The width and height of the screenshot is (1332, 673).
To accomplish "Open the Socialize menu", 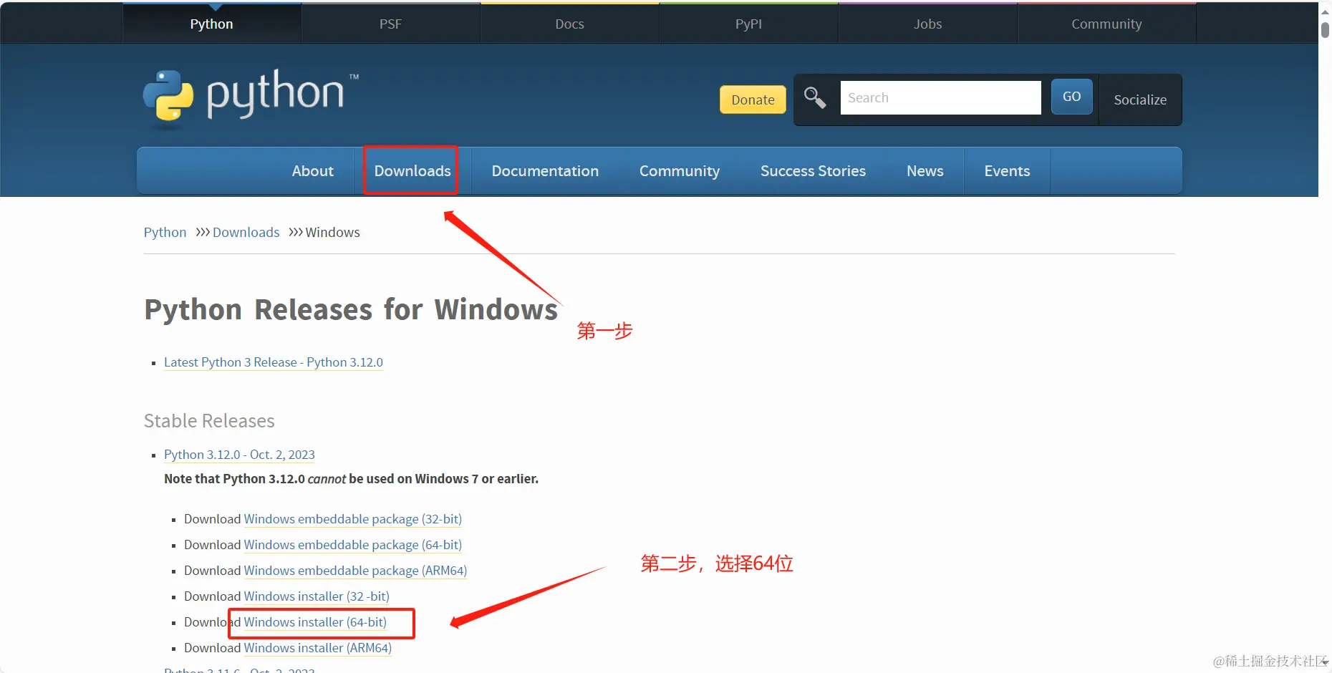I will pos(1140,100).
